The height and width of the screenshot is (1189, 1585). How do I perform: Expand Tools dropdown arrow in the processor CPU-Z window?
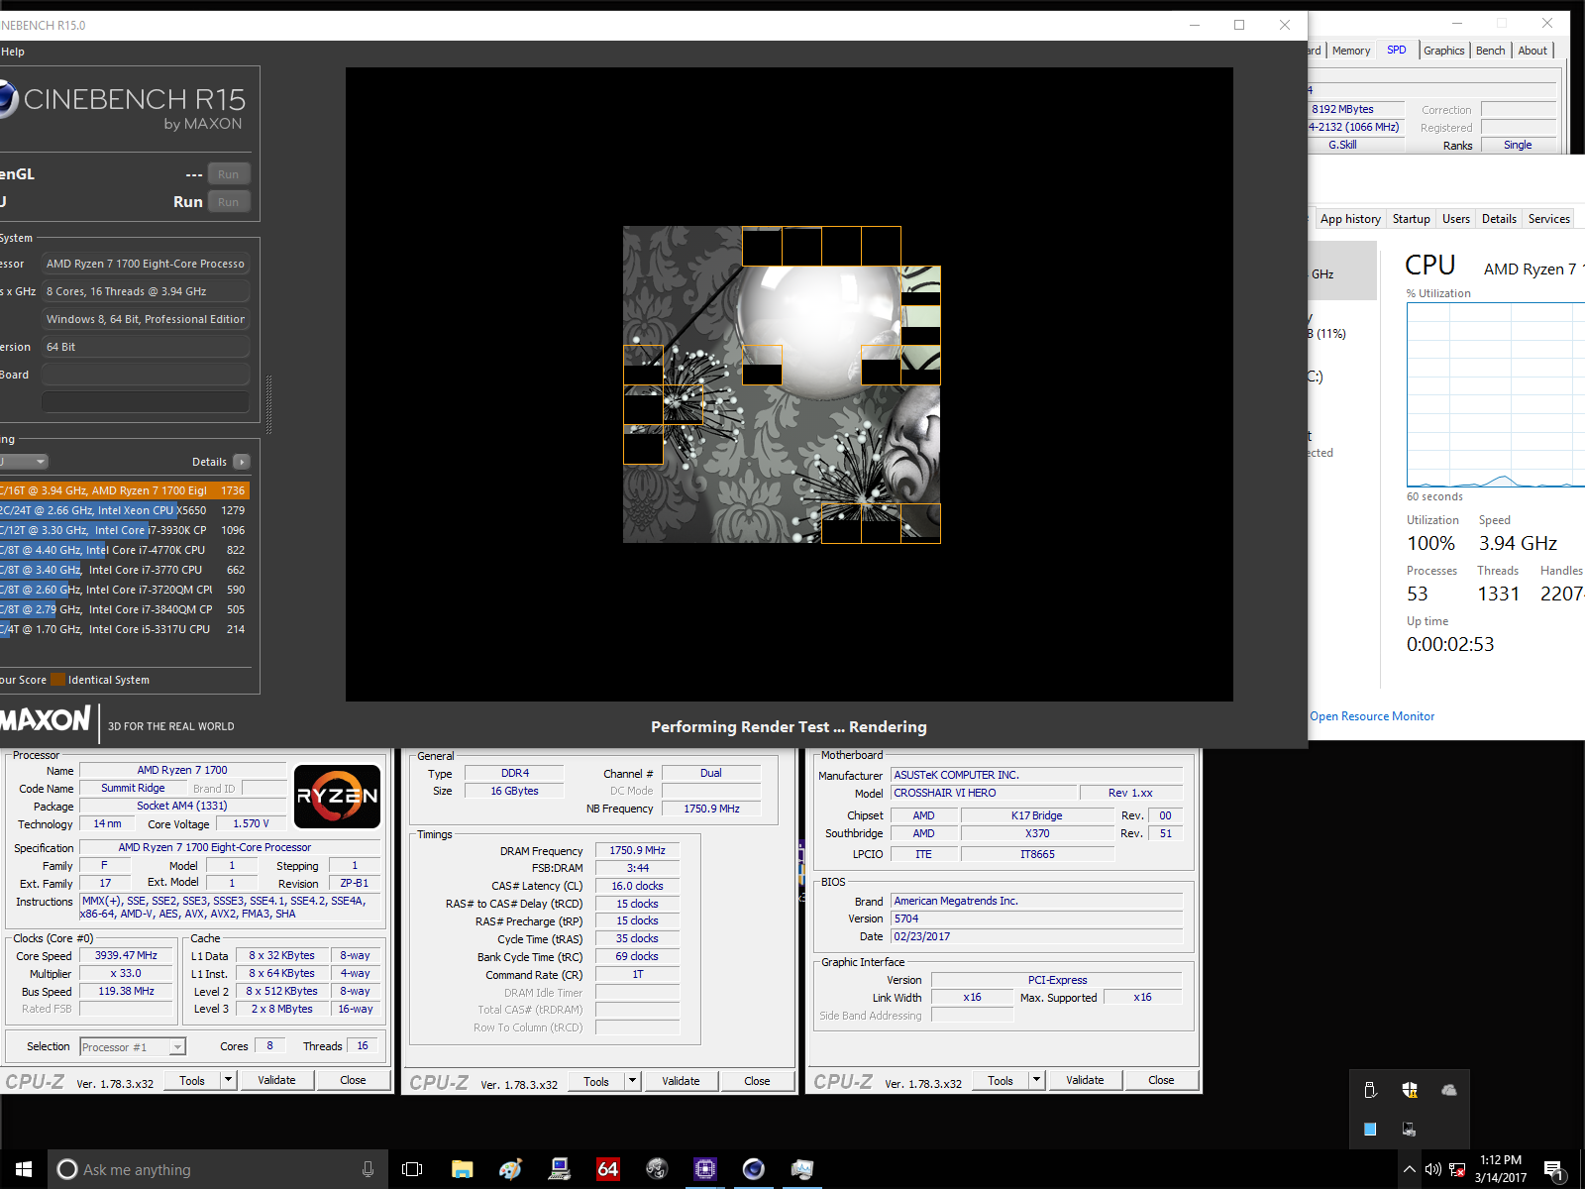[229, 1080]
